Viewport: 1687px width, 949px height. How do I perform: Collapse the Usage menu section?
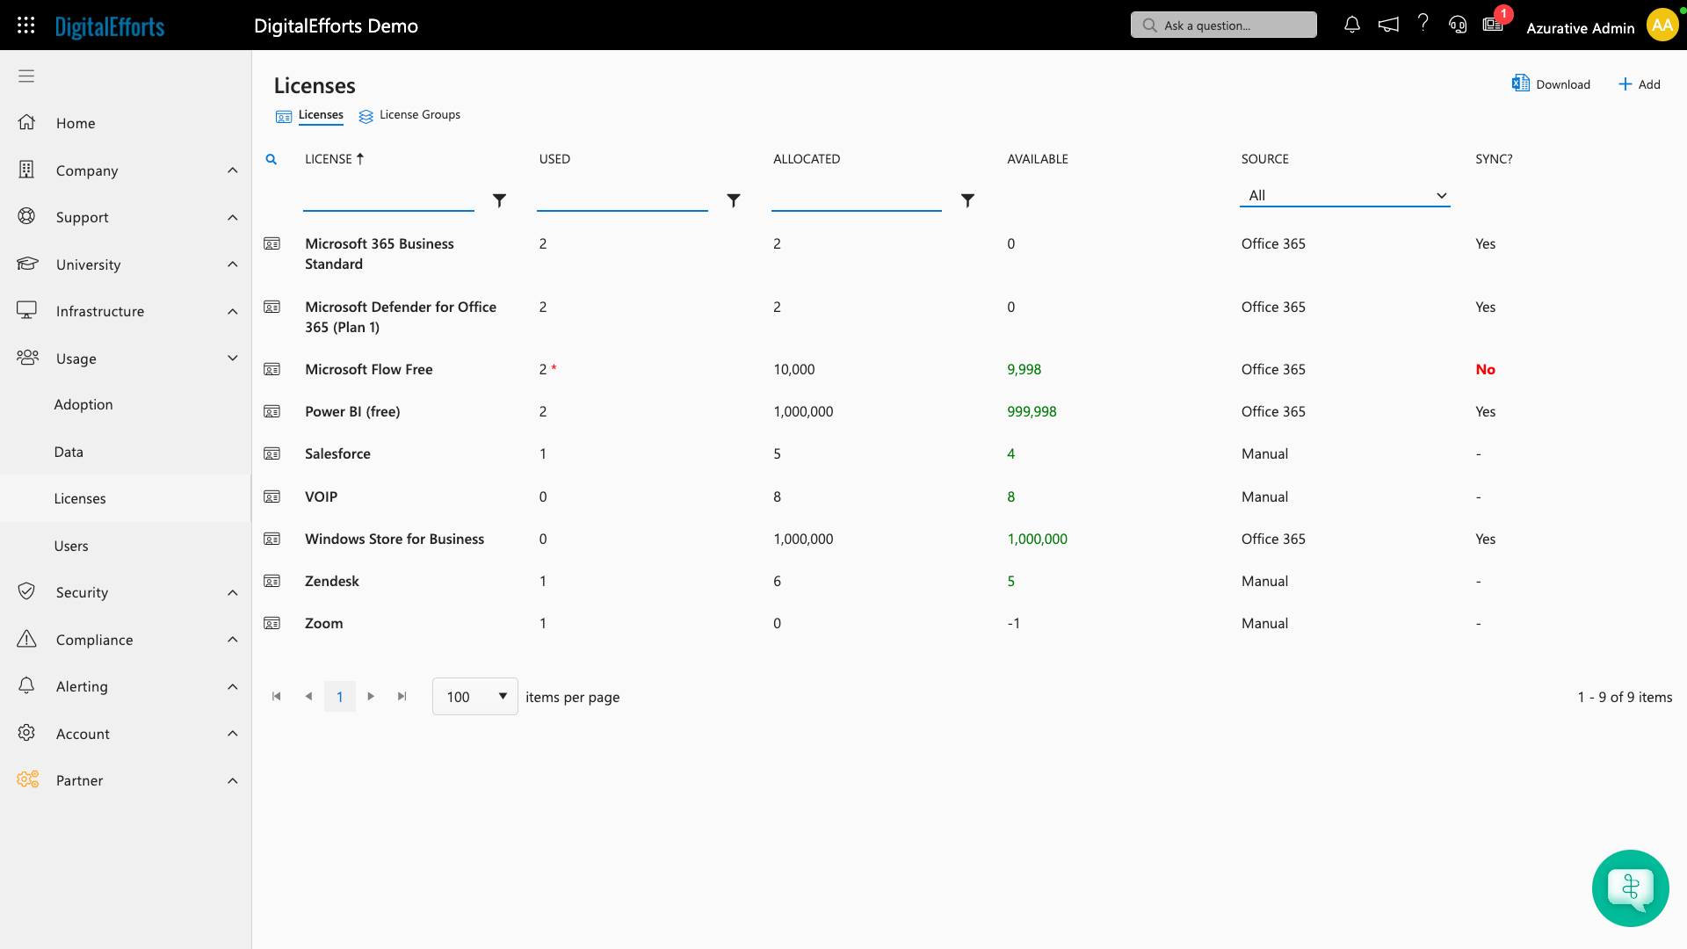click(x=126, y=359)
